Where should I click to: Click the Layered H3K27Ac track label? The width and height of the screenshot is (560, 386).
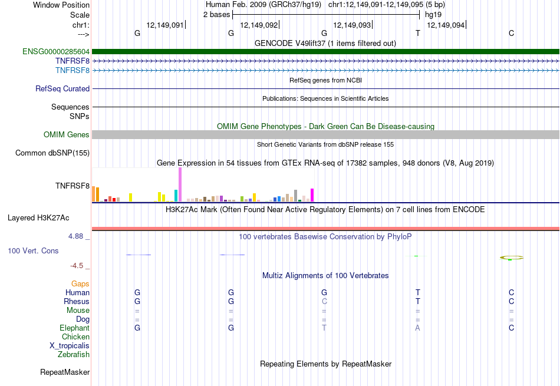point(38,218)
